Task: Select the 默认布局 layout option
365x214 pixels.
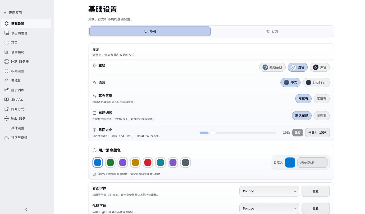Action: pyautogui.click(x=302, y=115)
